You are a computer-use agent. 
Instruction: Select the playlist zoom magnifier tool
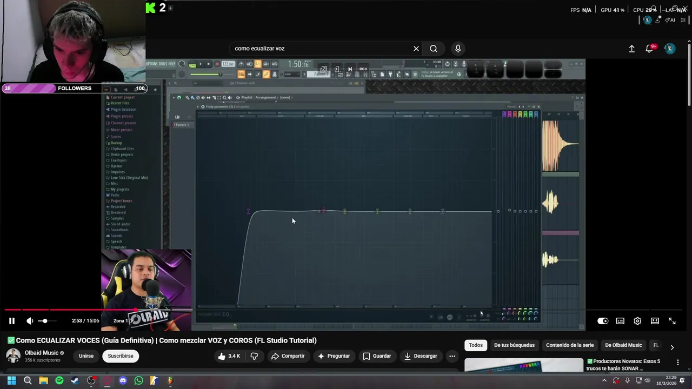point(224,98)
